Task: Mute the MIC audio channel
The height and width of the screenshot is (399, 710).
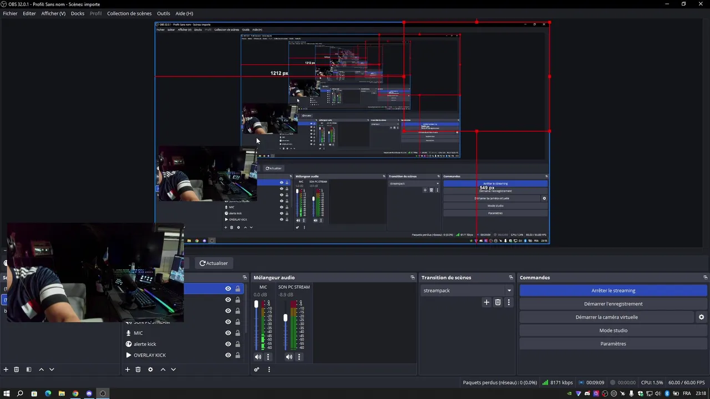Action: pos(258,357)
